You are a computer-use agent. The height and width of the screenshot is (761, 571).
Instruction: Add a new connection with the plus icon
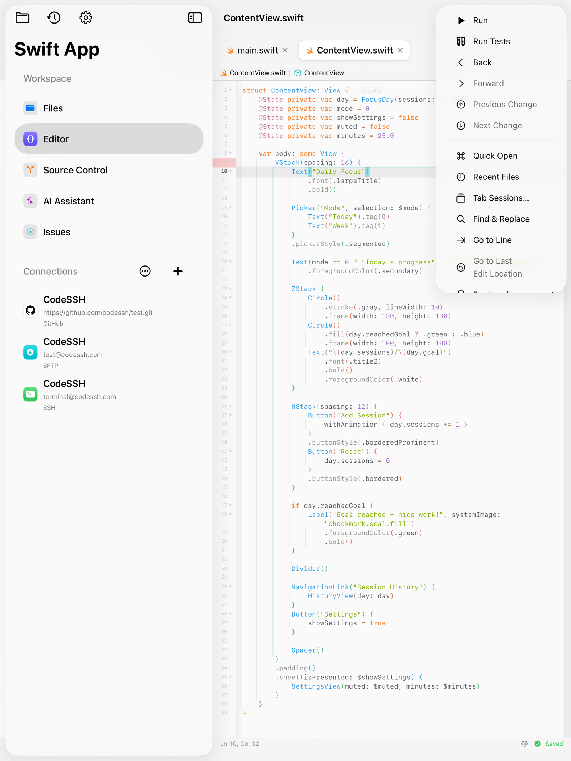coord(178,271)
